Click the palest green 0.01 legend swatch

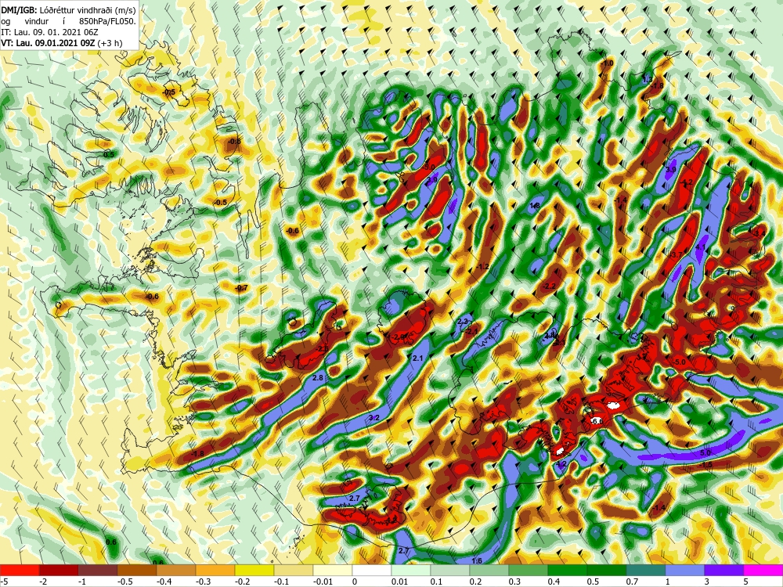[x=411, y=570]
